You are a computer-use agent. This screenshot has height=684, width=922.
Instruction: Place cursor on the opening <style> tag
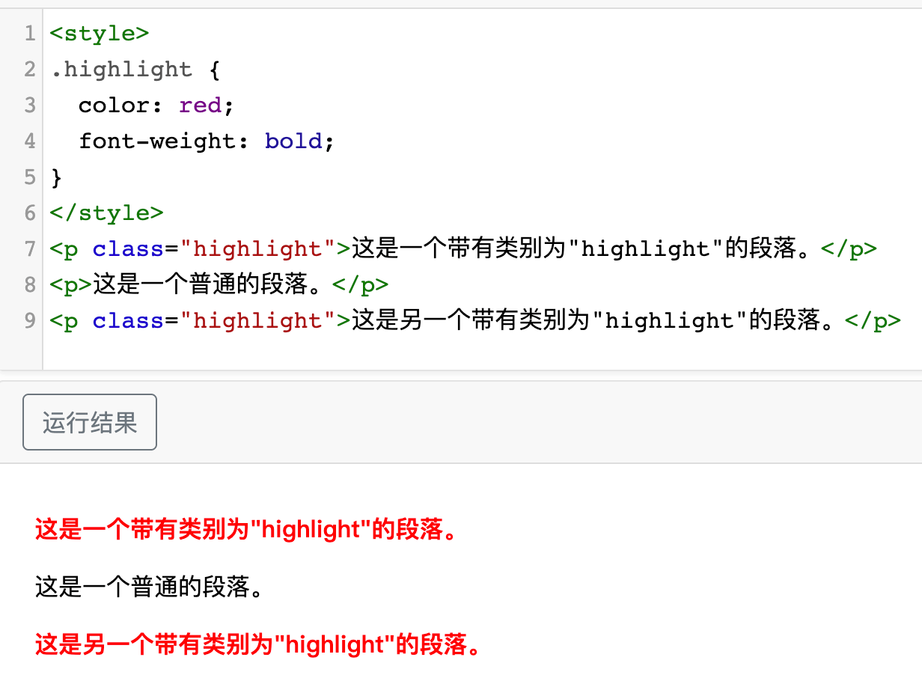(x=100, y=34)
